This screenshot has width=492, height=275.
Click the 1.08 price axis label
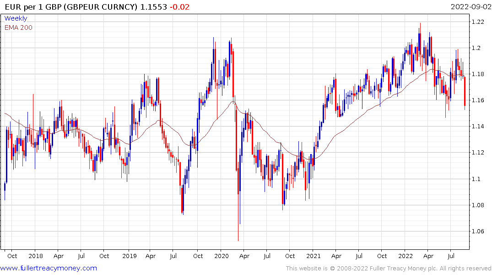point(478,205)
